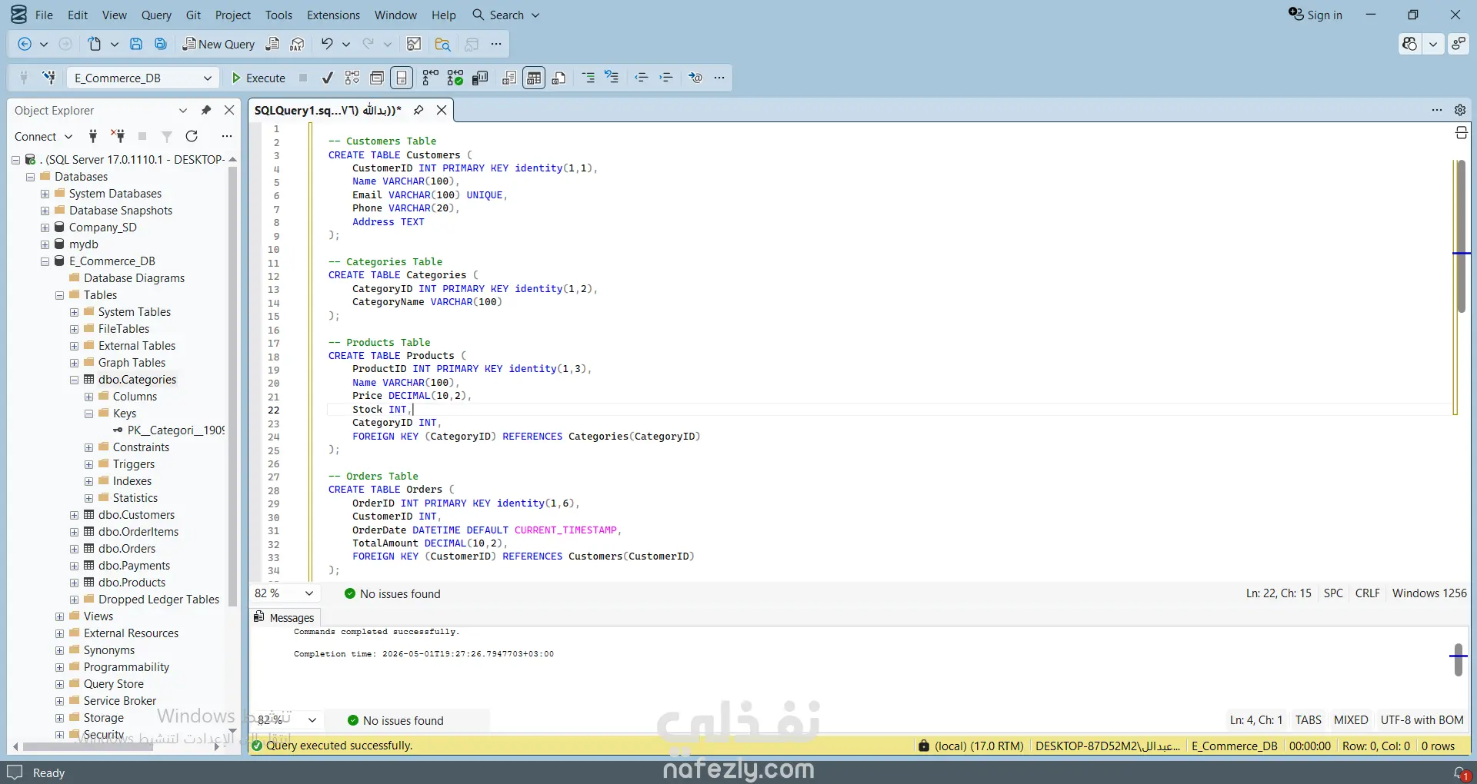Click Object Explorer filter funnel icon

coord(167,136)
